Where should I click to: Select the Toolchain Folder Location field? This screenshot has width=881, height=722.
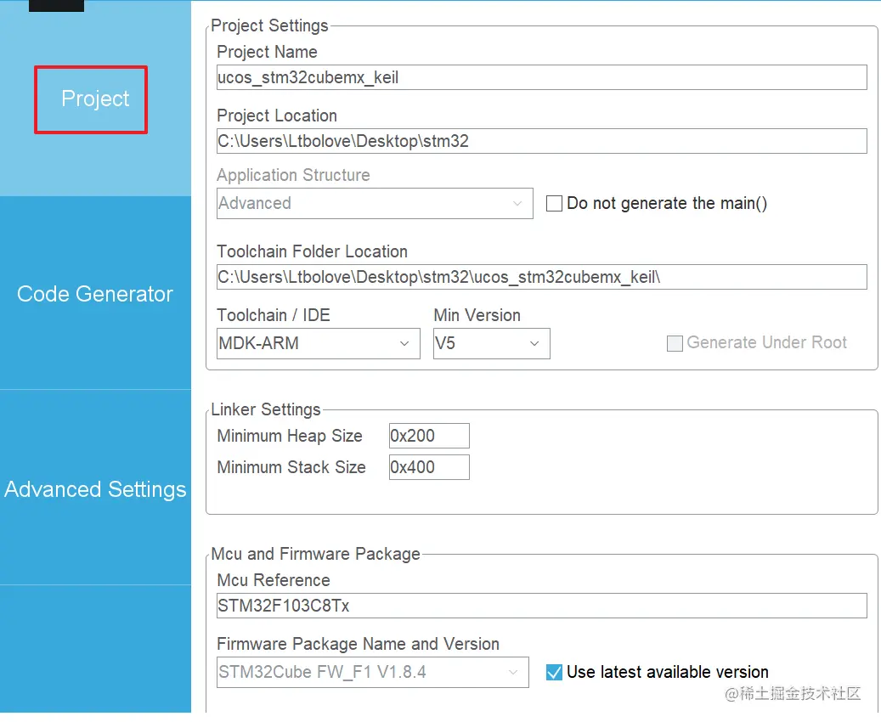tap(541, 277)
